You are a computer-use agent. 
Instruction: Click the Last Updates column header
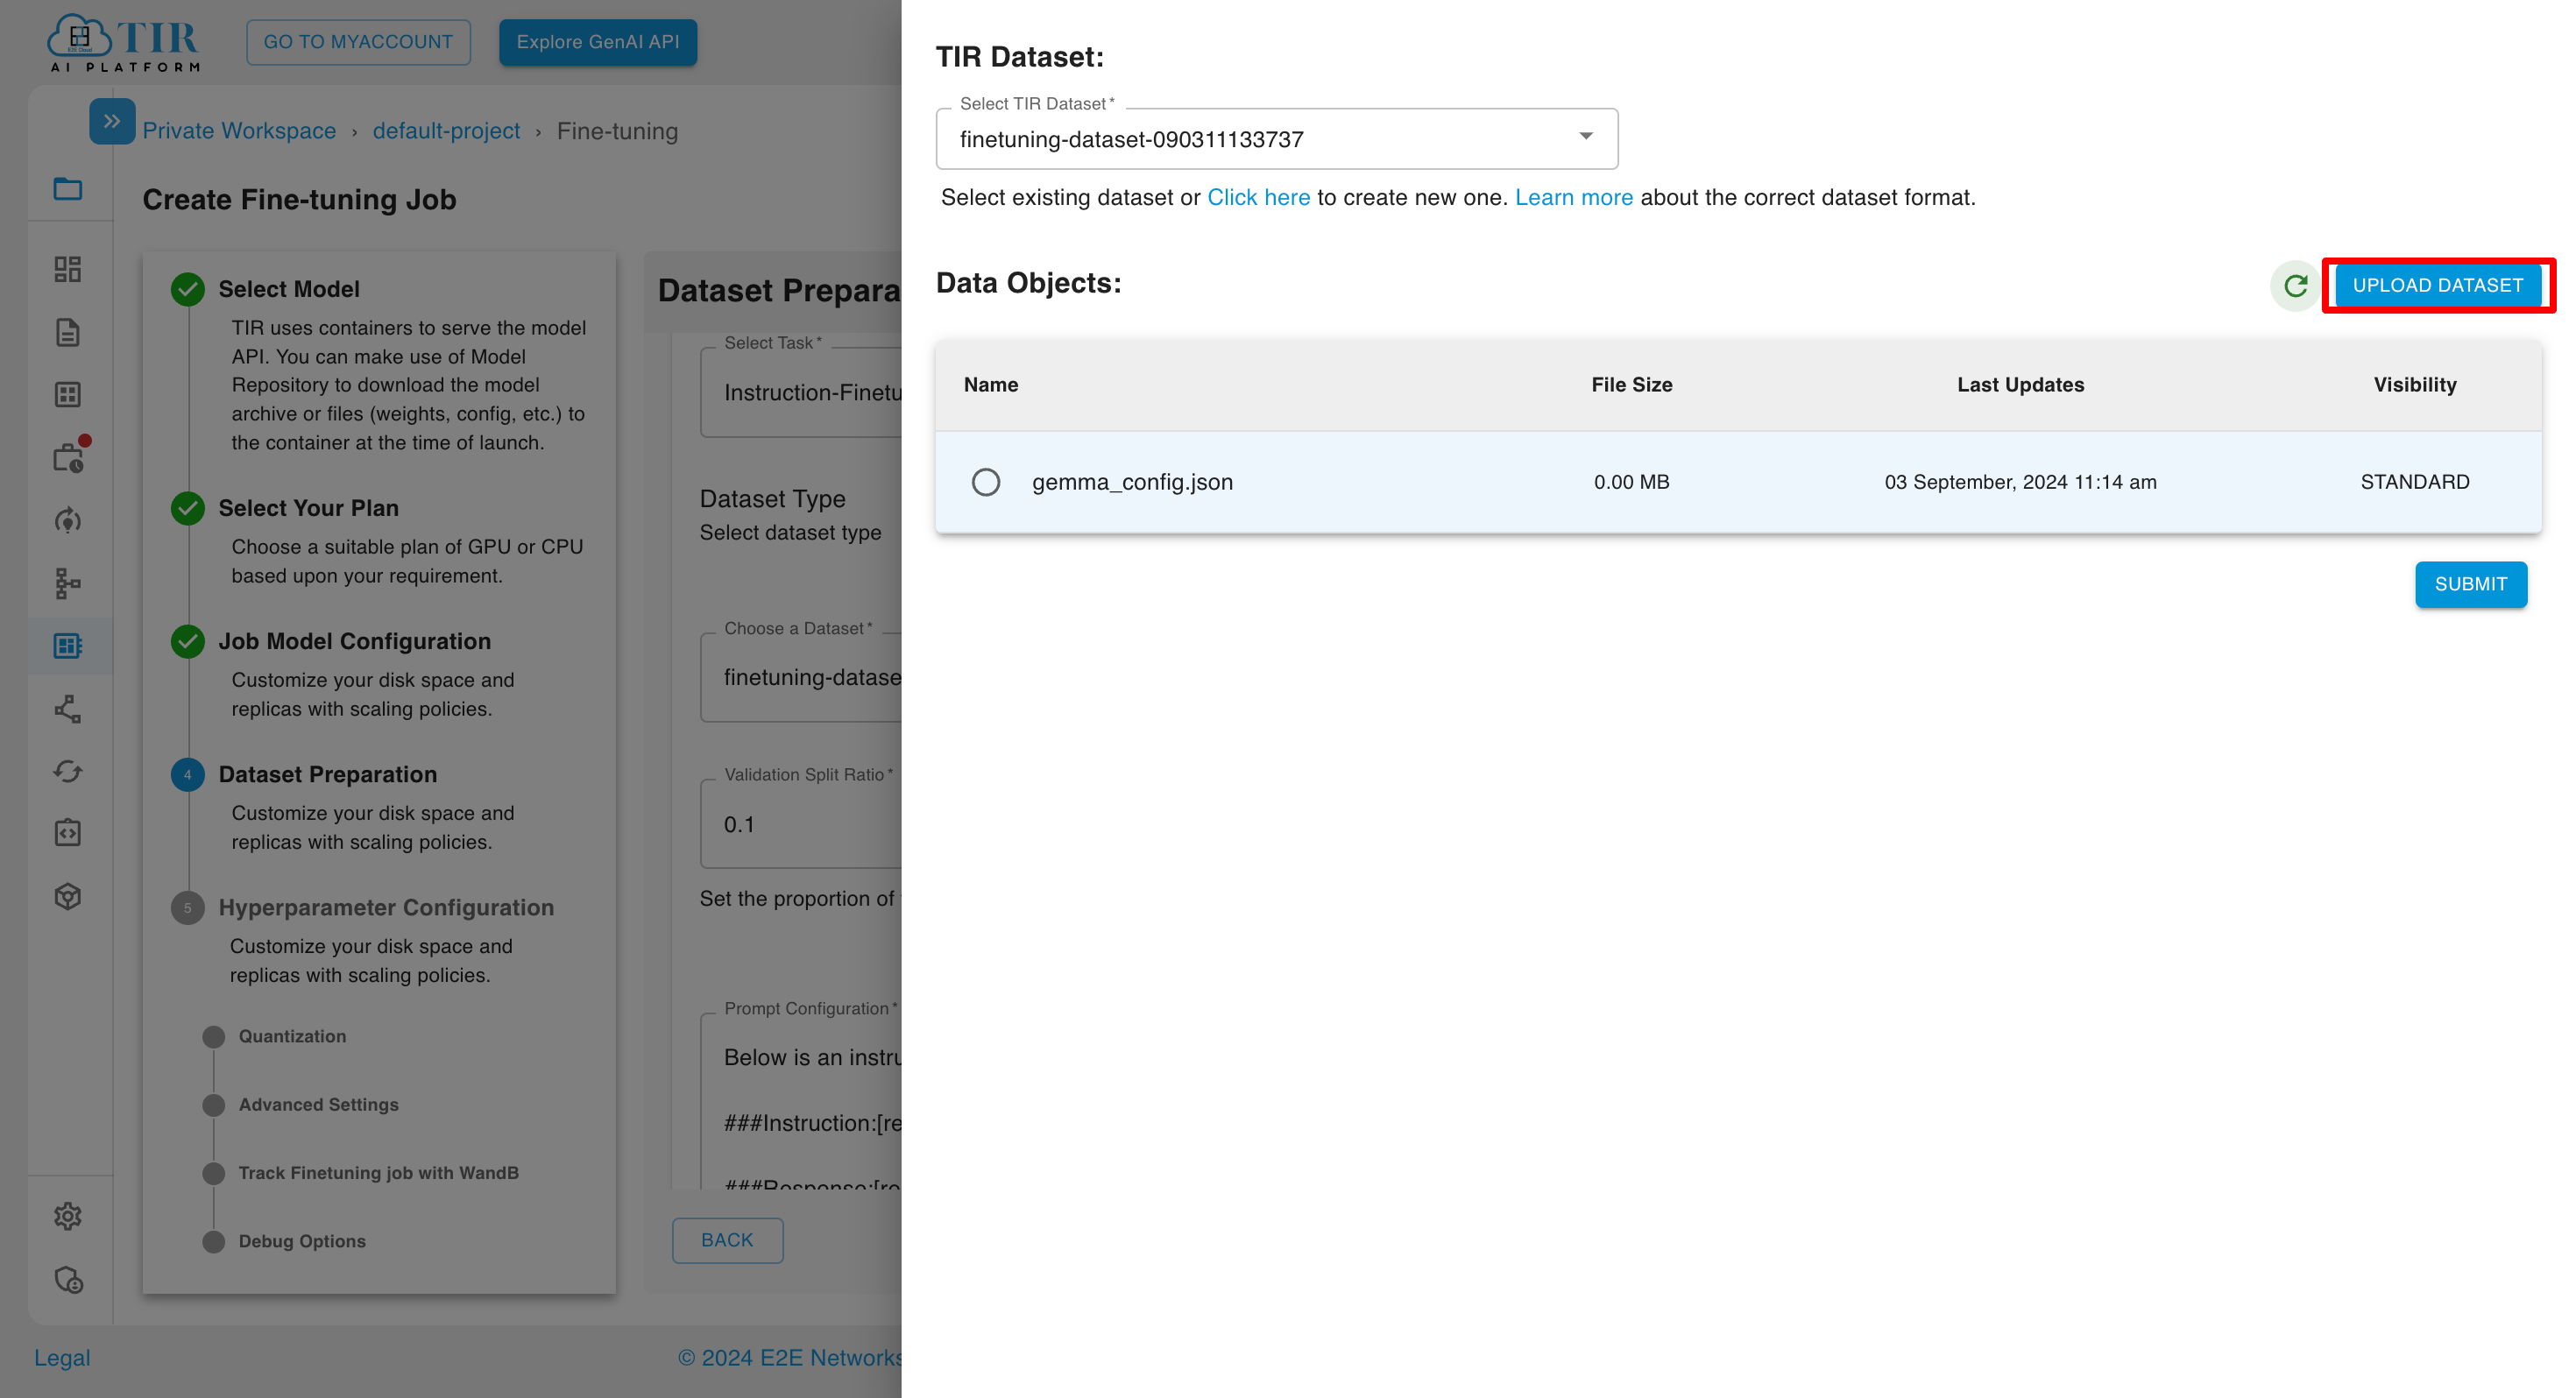(2020, 385)
